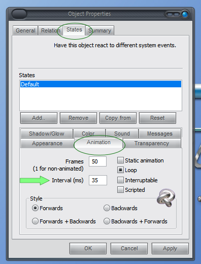The image size is (201, 264).
Task: Click the gray double-dot title bar button
Action: click(173, 15)
